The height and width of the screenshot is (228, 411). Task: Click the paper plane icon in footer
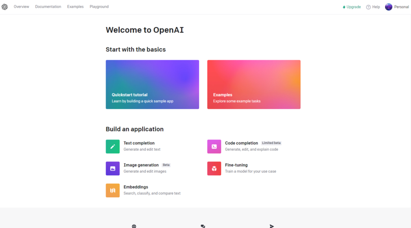point(272,226)
